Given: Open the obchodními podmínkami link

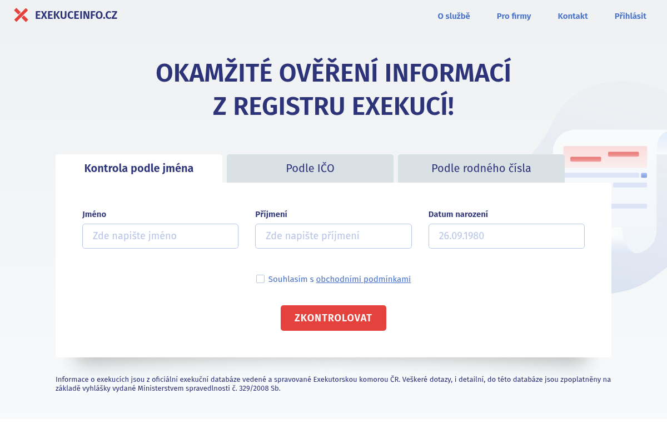Looking at the screenshot, I should coord(364,279).
